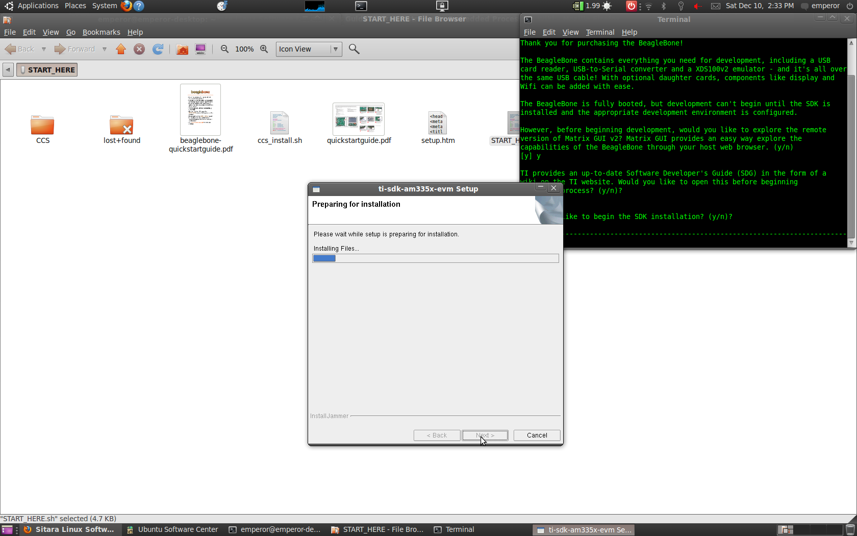
Task: Open Terminal window View menu
Action: click(x=570, y=32)
